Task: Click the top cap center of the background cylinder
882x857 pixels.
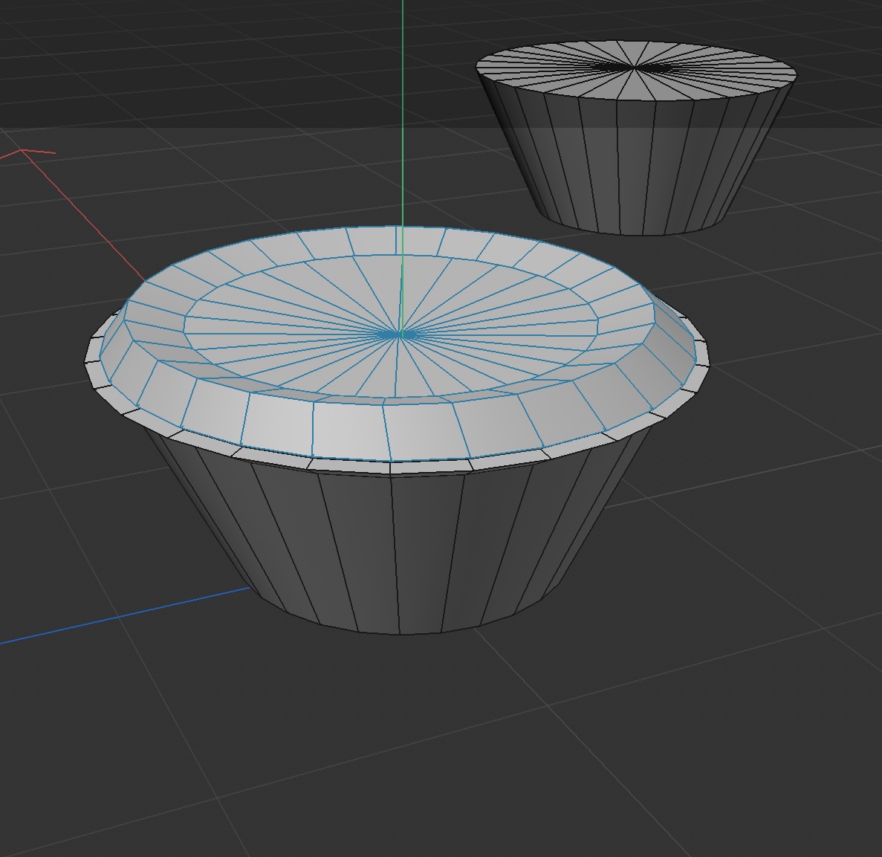Action: [x=635, y=68]
